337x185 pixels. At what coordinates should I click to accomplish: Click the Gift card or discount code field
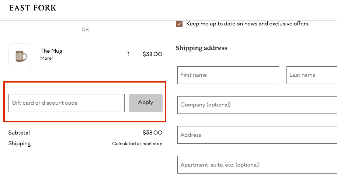coord(66,103)
